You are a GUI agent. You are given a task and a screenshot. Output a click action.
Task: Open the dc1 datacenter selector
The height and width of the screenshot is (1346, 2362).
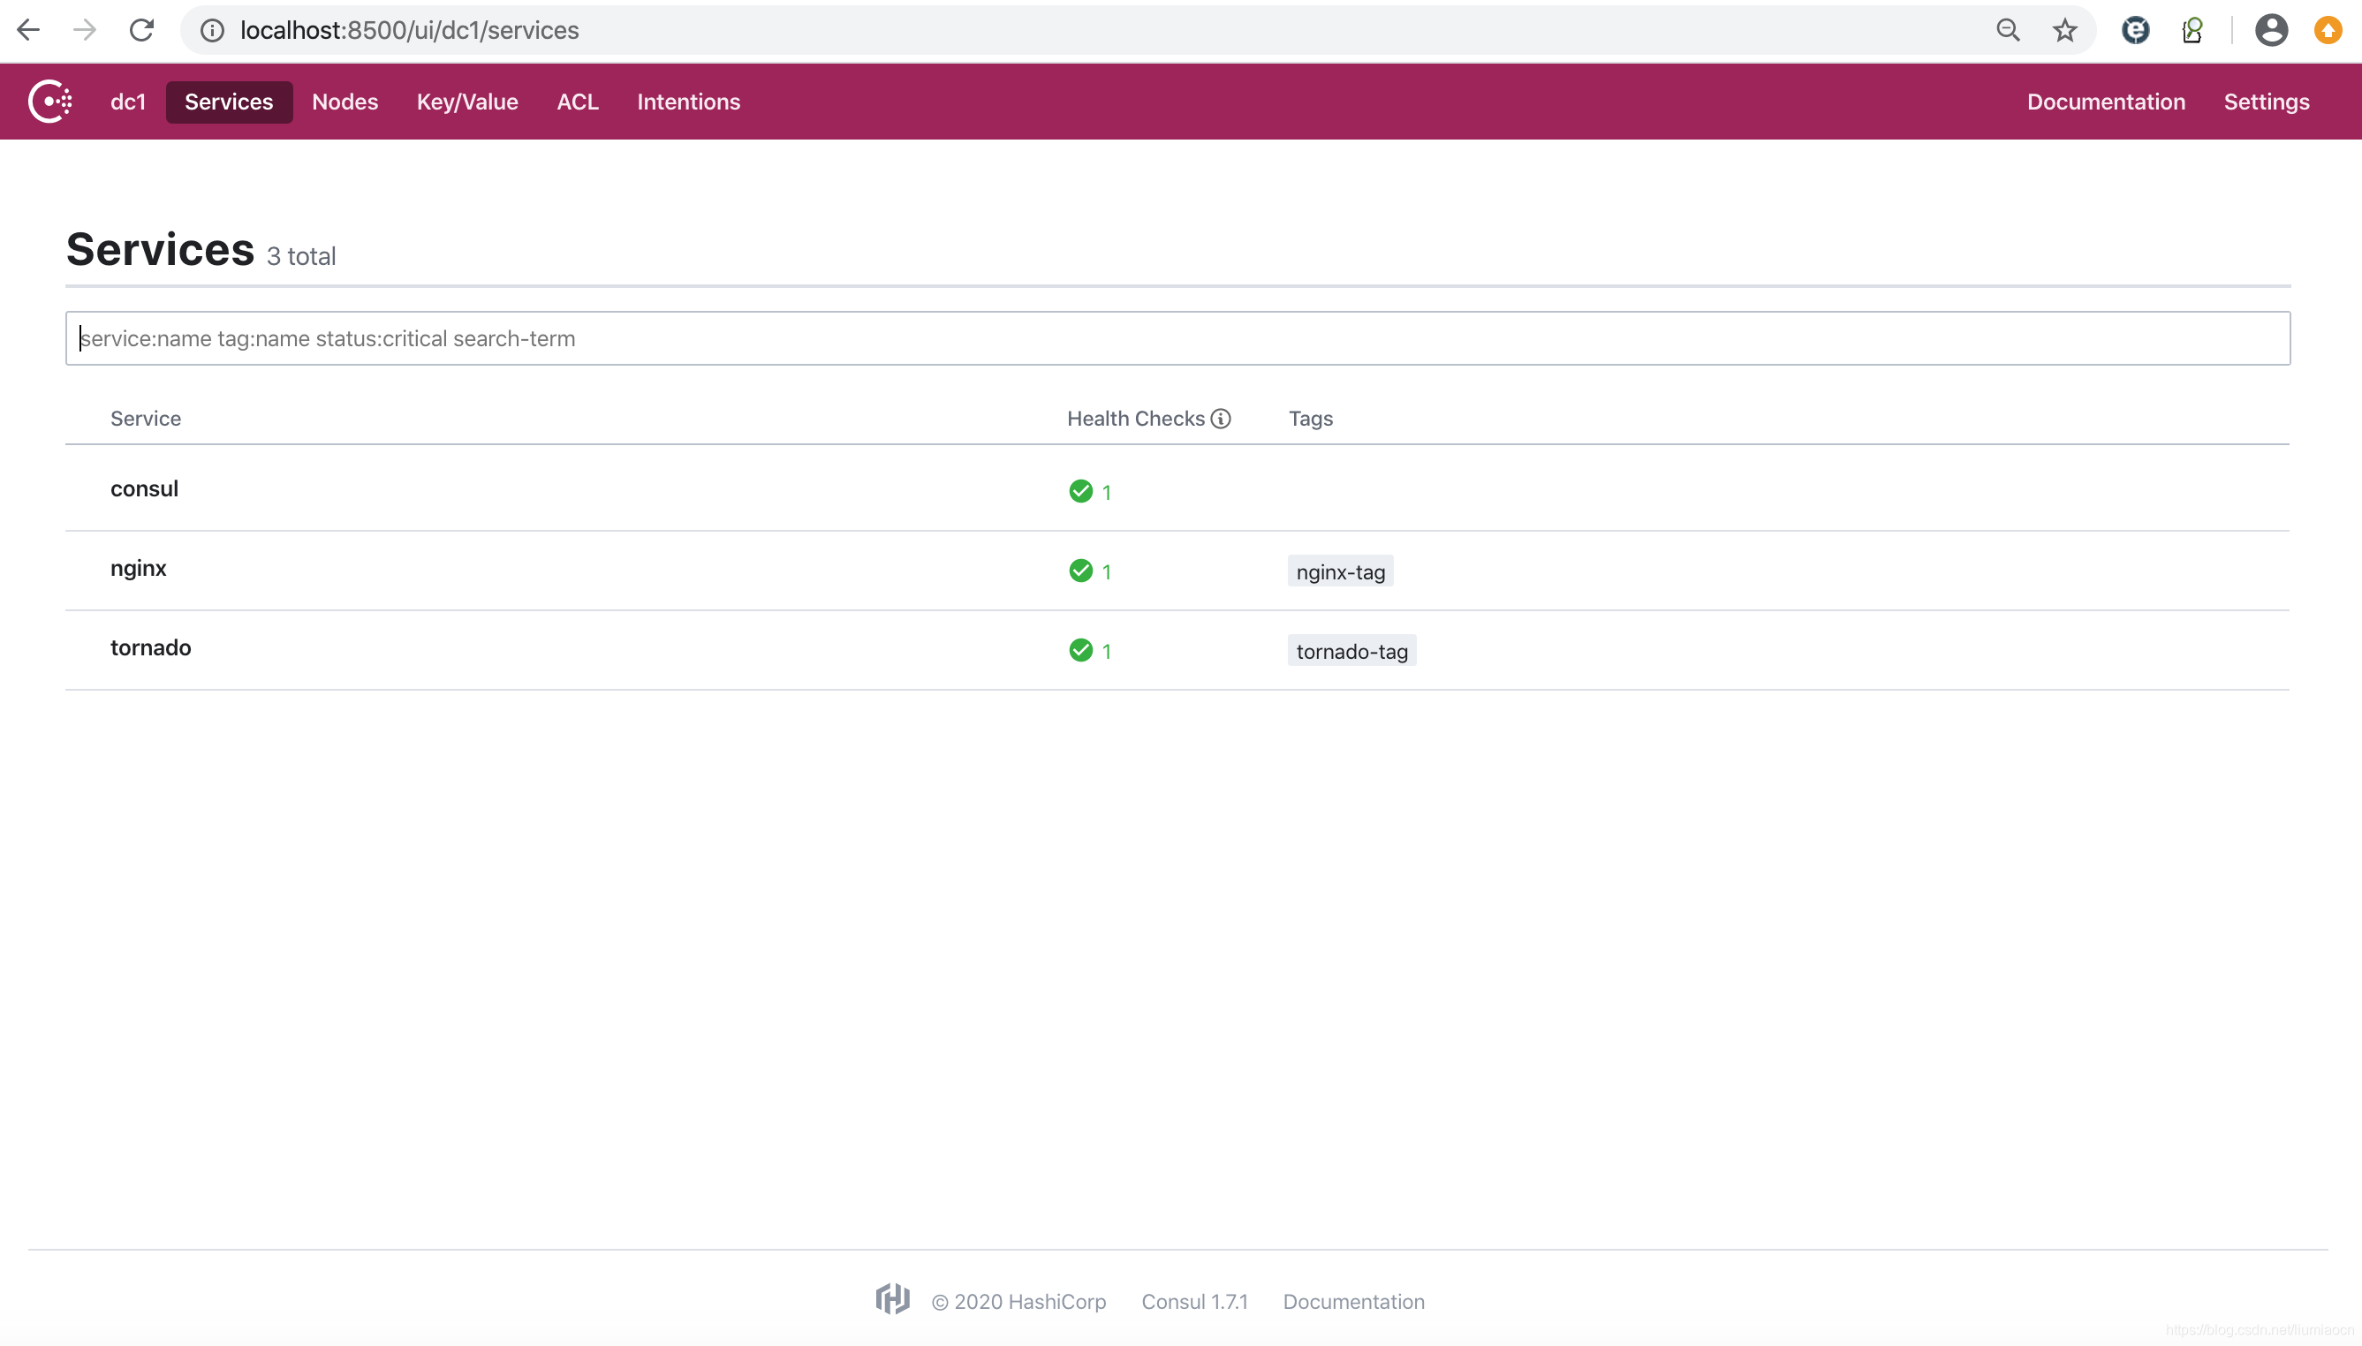click(127, 102)
